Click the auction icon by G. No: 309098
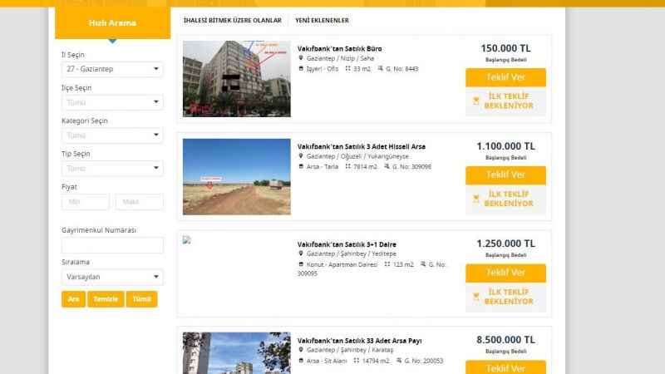This screenshot has width=665, height=374. pyautogui.click(x=387, y=166)
